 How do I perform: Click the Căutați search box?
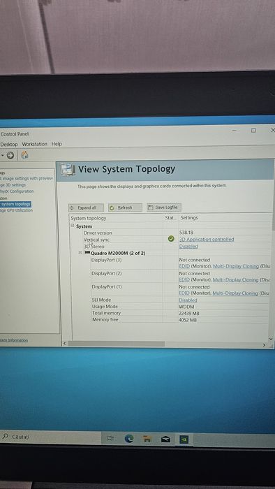click(x=50, y=437)
